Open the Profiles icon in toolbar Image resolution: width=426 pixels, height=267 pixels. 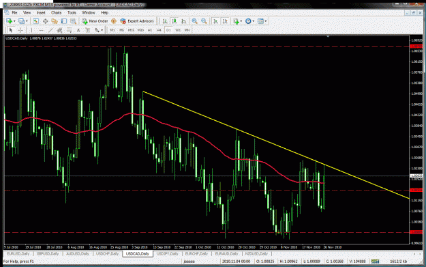tap(21, 21)
